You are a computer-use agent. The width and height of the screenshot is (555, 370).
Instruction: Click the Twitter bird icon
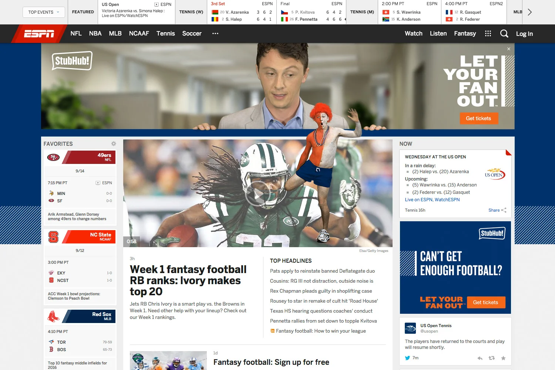(407, 358)
